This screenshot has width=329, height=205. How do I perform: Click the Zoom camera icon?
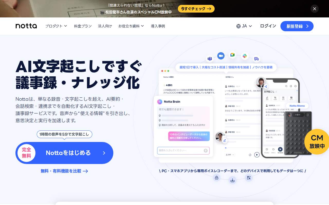pos(221,56)
